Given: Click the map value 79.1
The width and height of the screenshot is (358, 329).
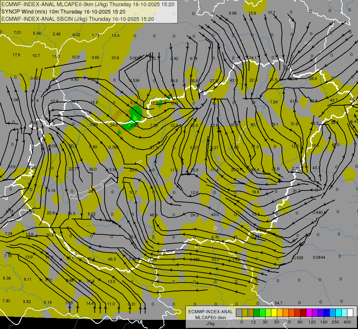Looking at the screenshot, I should coord(274,124).
